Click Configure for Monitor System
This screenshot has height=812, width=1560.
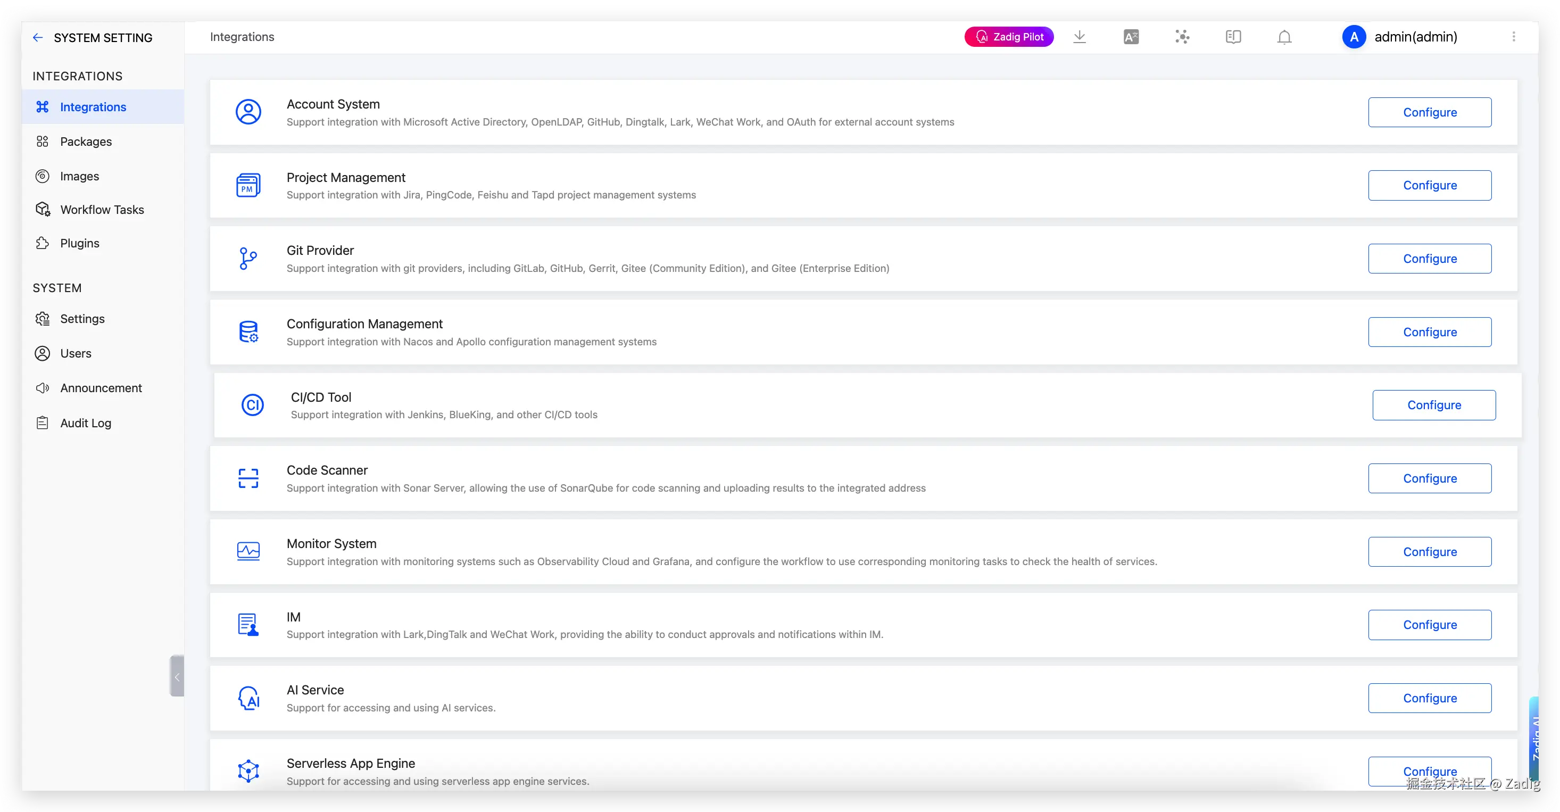point(1429,552)
